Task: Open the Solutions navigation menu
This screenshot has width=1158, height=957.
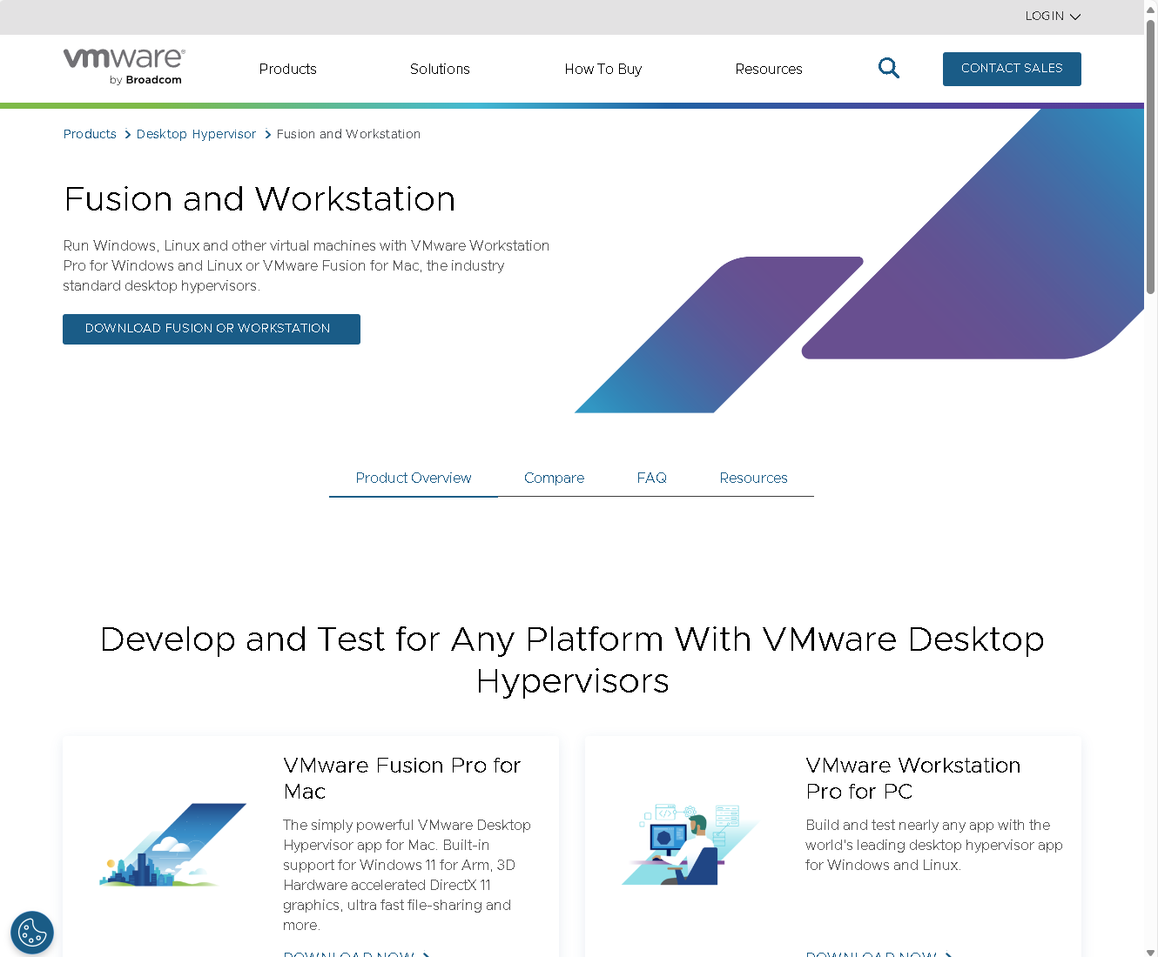Action: pyautogui.click(x=440, y=69)
